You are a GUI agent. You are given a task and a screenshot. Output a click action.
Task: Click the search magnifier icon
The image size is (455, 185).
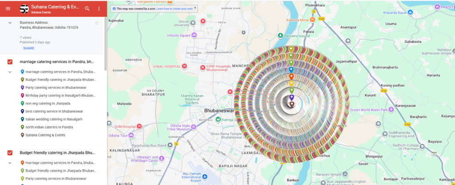click(87, 8)
